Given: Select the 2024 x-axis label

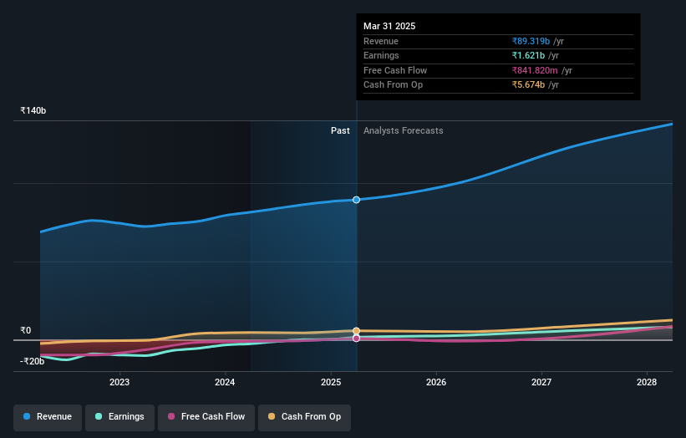Looking at the screenshot, I should click(x=225, y=383).
